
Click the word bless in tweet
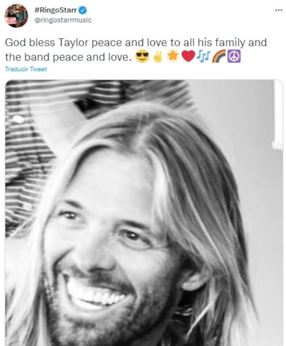tap(42, 42)
